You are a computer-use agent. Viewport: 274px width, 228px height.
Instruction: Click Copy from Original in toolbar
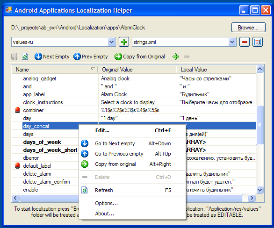140,57
